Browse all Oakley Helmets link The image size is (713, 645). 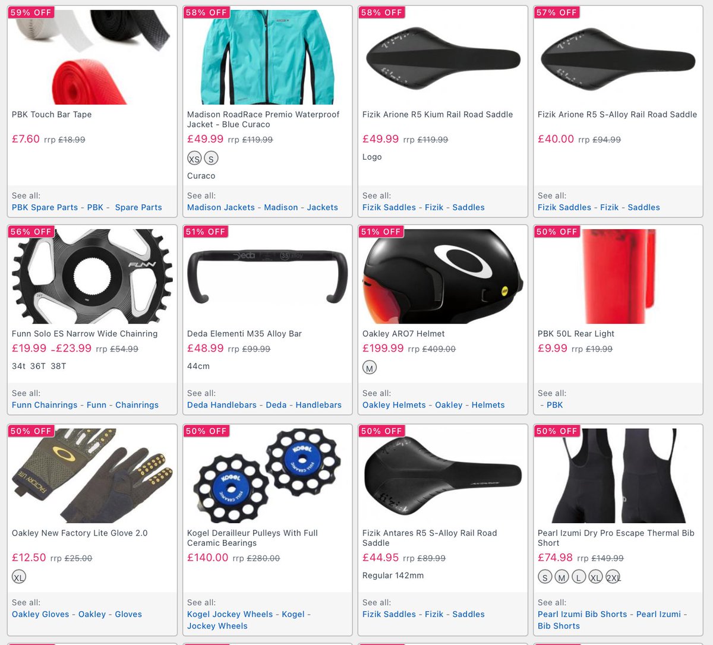pos(394,405)
